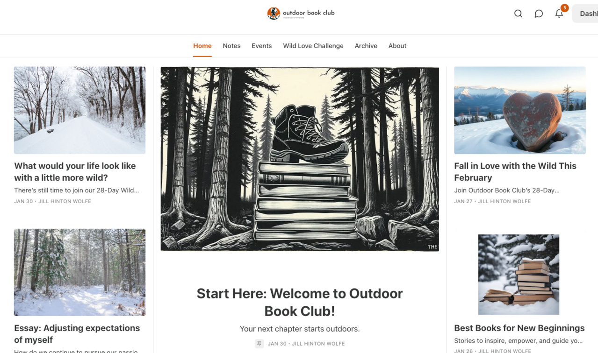Image resolution: width=598 pixels, height=353 pixels.
Task: Open 'Fall in Love with the Wild' post
Action: click(515, 172)
